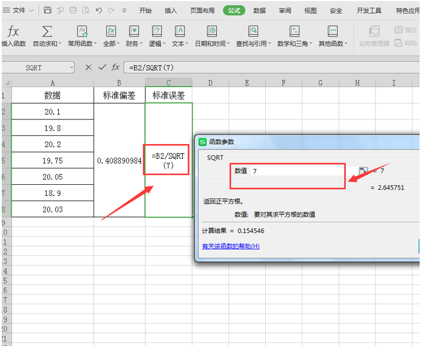Switch to the 页面布局 ribbon tab
Viewport: 422px width, 346px height.
click(202, 11)
